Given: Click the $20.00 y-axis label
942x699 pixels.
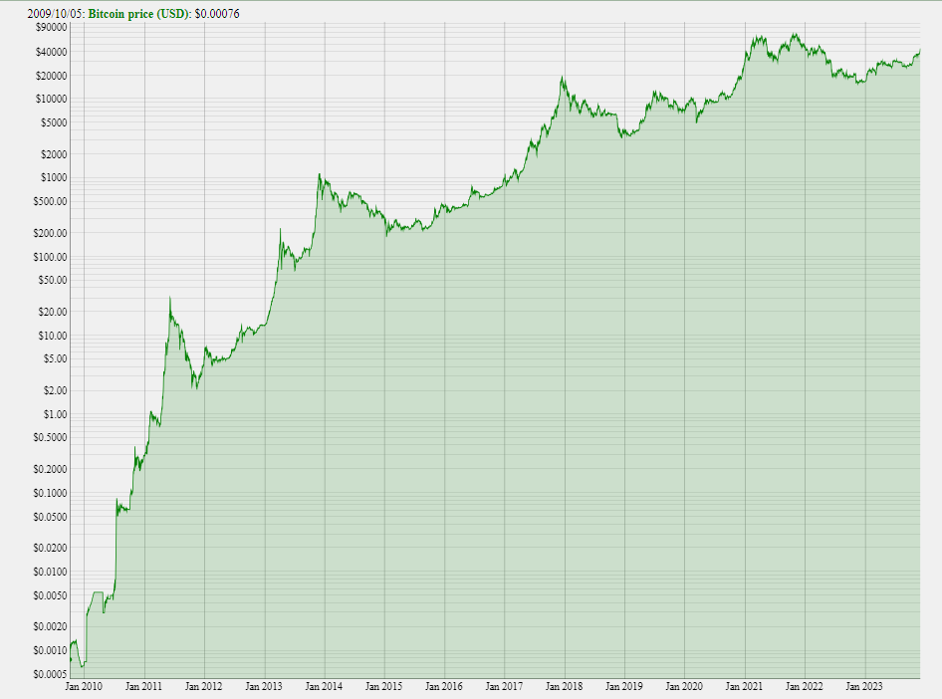Looking at the screenshot, I should [x=52, y=312].
